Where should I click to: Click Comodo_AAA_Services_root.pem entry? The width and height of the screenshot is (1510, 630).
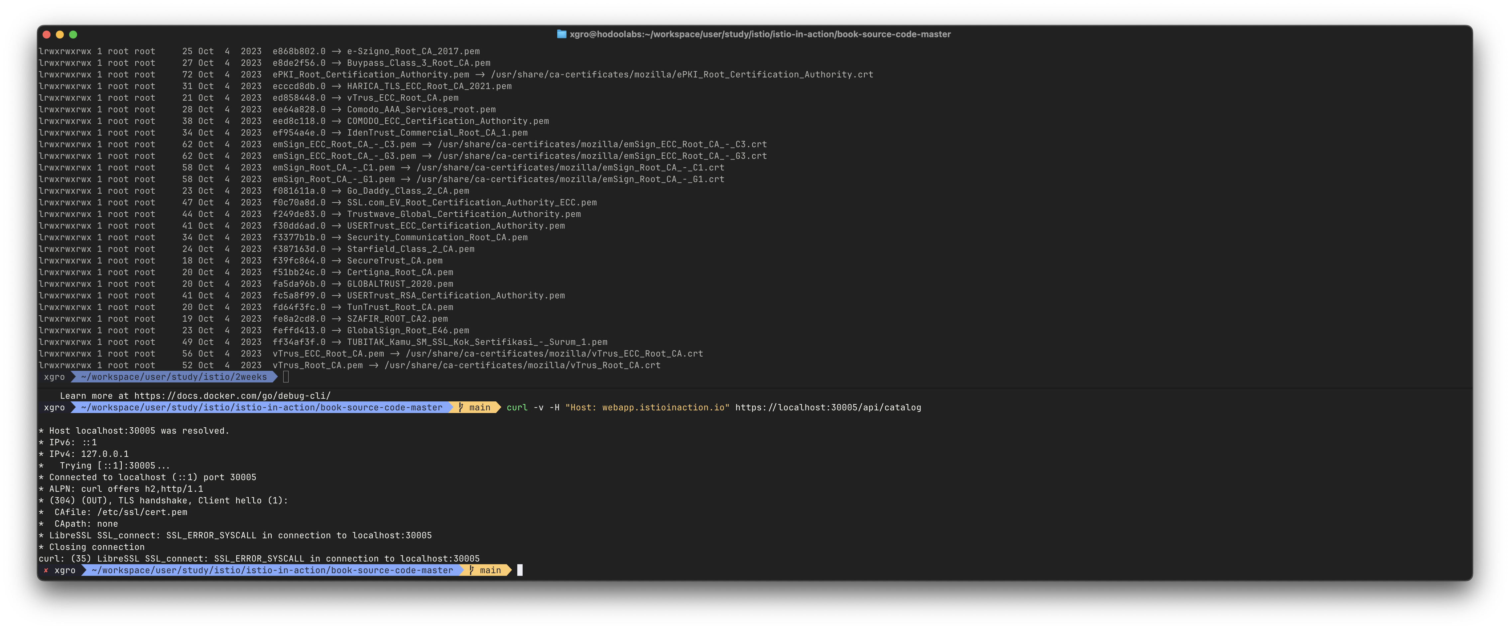[421, 110]
